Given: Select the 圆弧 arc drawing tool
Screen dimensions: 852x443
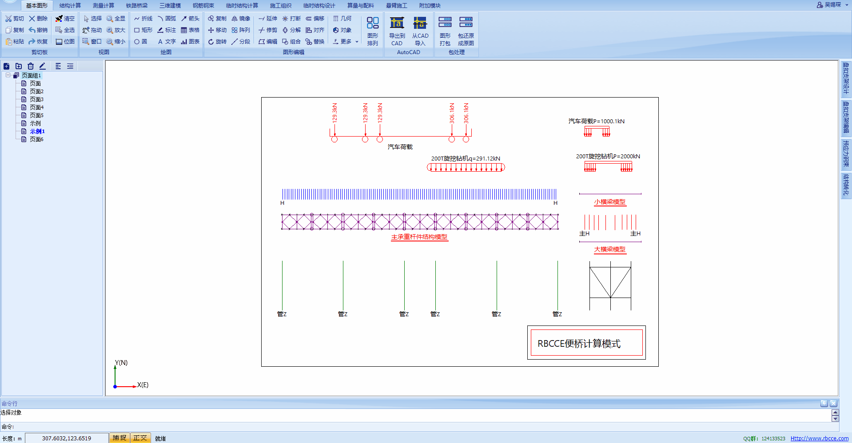Looking at the screenshot, I should click(x=166, y=19).
